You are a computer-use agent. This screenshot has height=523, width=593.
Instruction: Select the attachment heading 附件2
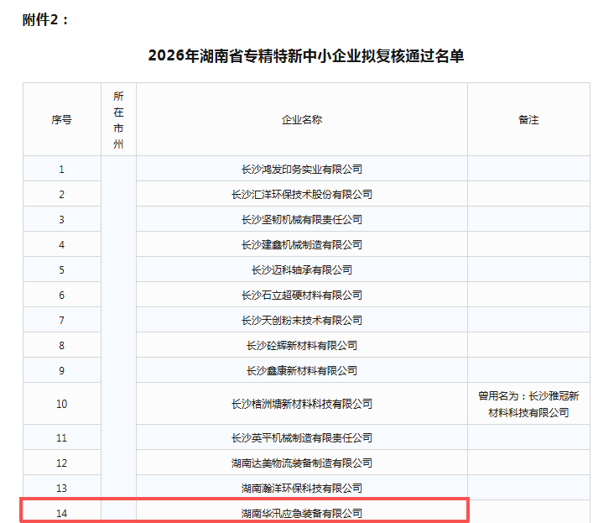click(x=44, y=19)
